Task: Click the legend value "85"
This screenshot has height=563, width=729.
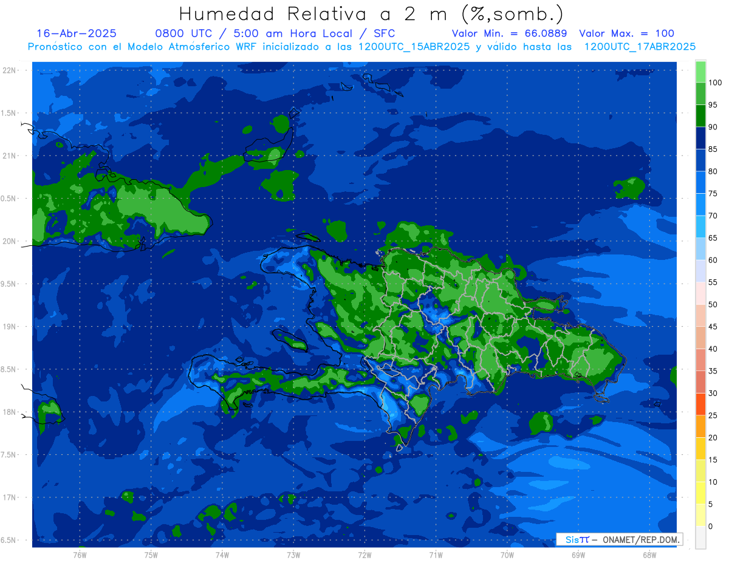Action: tap(713, 149)
